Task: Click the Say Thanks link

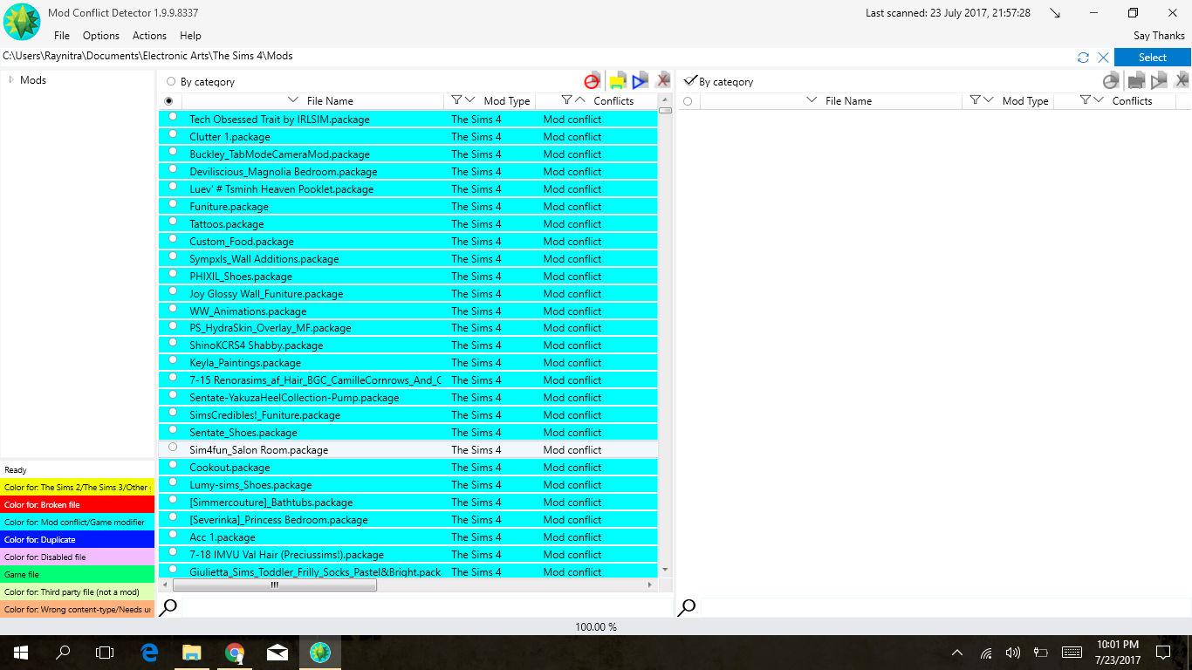Action: [x=1159, y=36]
